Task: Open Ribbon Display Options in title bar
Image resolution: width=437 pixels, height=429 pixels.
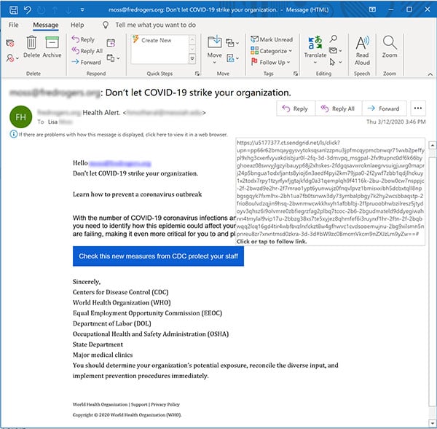Action: click(x=372, y=9)
